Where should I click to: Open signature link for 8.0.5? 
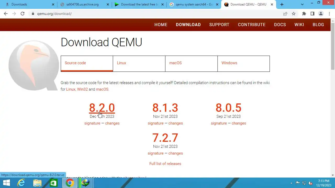tap(219, 123)
